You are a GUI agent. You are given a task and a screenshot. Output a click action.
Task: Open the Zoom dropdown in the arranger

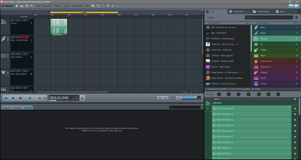pyautogui.click(x=186, y=92)
